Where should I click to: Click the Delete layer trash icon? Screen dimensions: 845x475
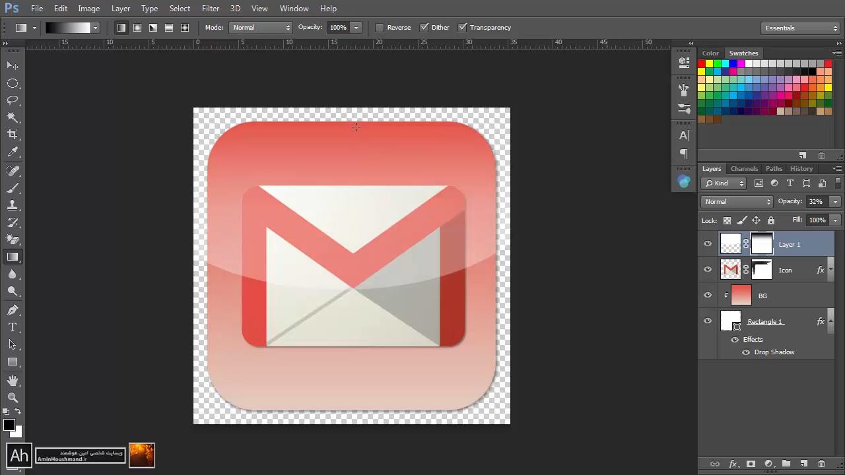click(x=821, y=464)
